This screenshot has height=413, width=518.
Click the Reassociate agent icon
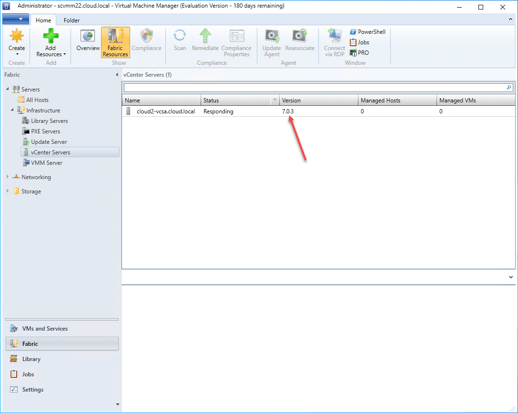(300, 36)
